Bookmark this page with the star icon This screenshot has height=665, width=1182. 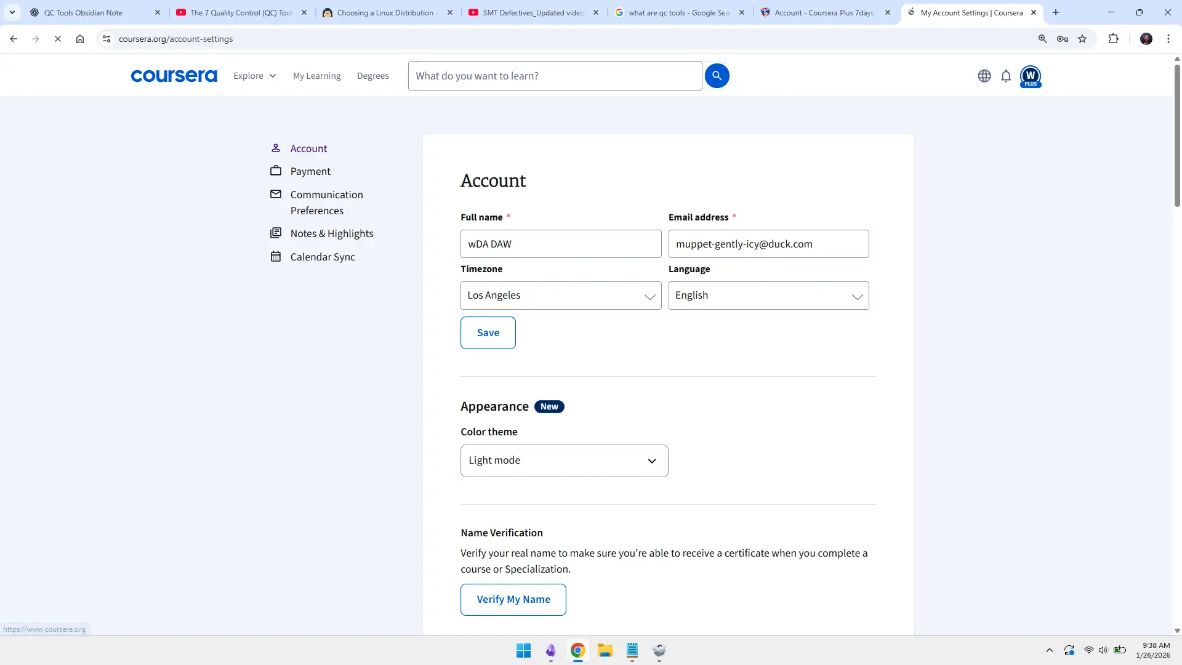(1082, 39)
